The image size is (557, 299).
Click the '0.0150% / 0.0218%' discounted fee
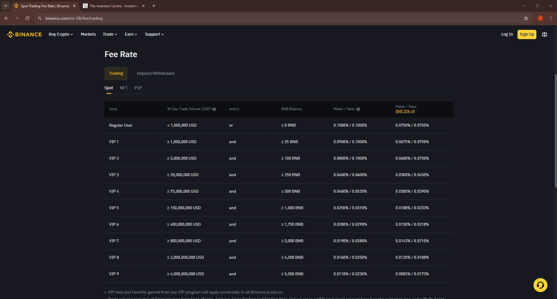[x=412, y=225]
